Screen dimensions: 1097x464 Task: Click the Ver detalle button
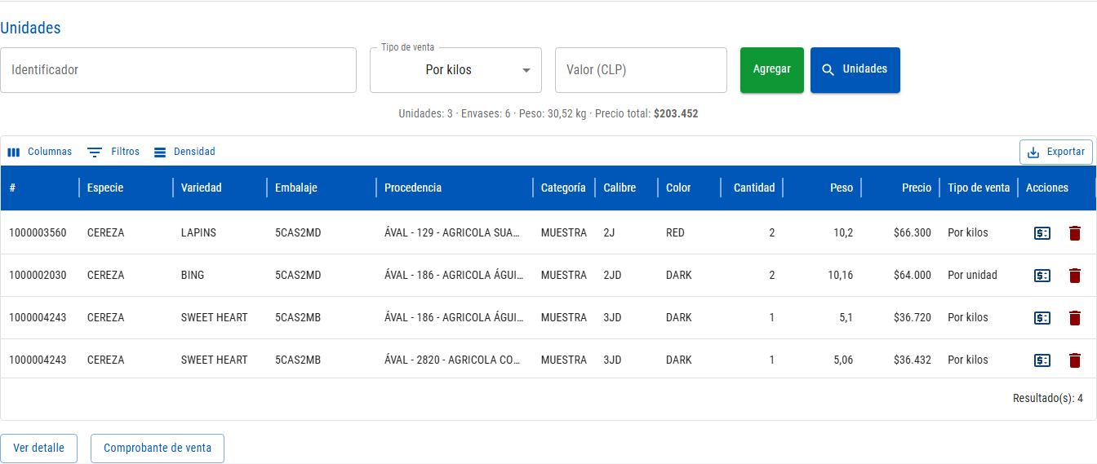coord(38,449)
